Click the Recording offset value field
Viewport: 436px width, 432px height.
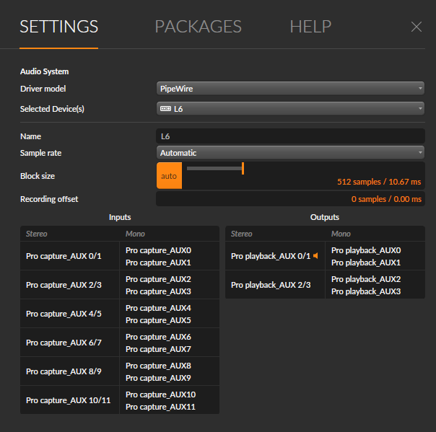pyautogui.click(x=290, y=199)
